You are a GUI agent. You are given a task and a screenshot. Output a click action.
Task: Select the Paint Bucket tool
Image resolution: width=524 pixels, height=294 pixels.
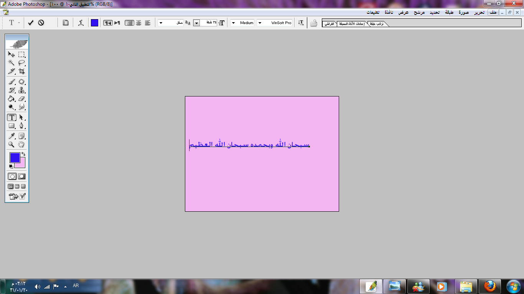click(12, 99)
